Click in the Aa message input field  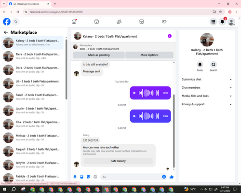pos(131,177)
